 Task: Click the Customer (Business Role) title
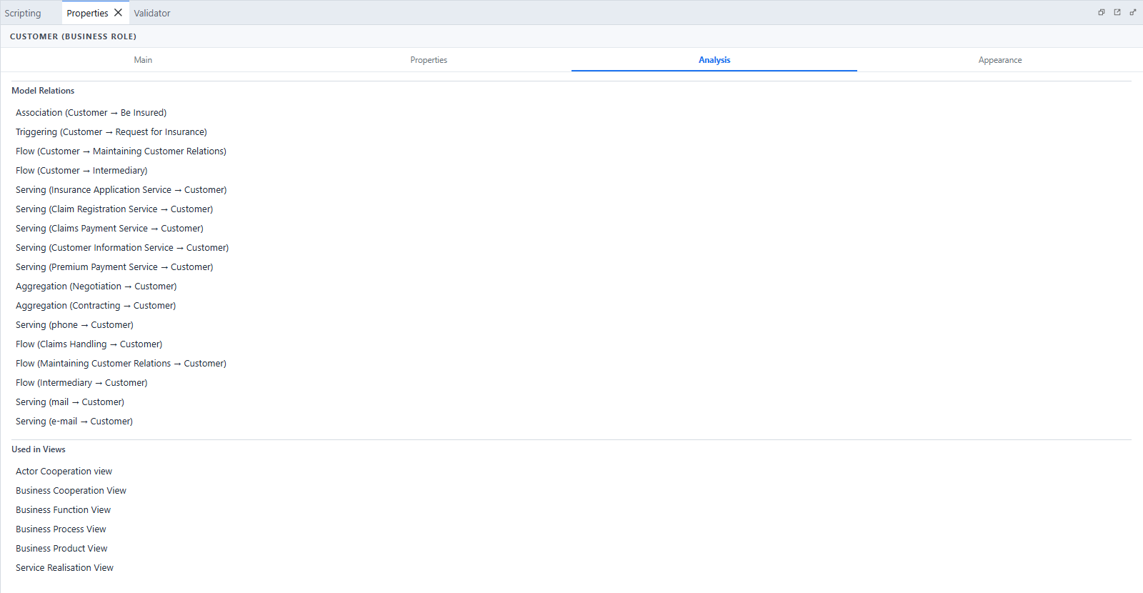(73, 36)
